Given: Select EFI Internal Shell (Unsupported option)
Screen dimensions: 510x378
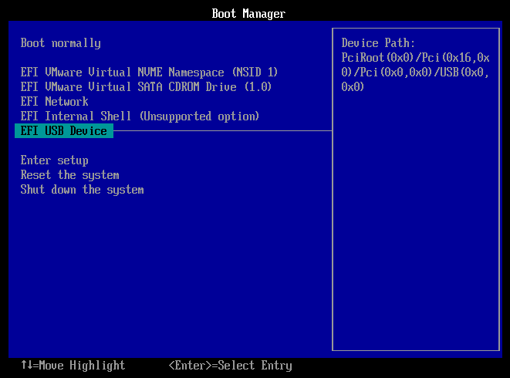Looking at the screenshot, I should pos(140,116).
